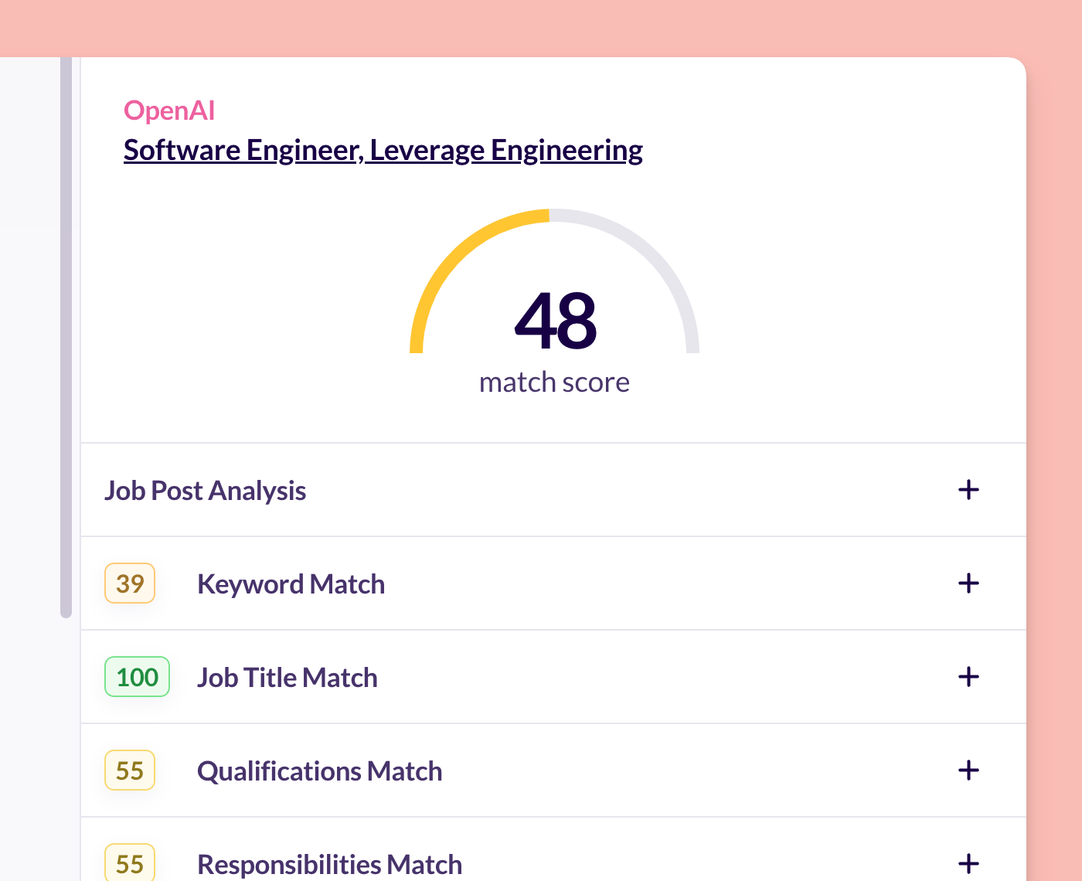Click the Keyword Match label

point(291,584)
